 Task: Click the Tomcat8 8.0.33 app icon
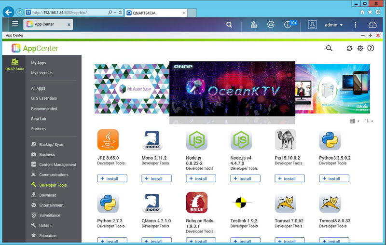[x=330, y=203]
